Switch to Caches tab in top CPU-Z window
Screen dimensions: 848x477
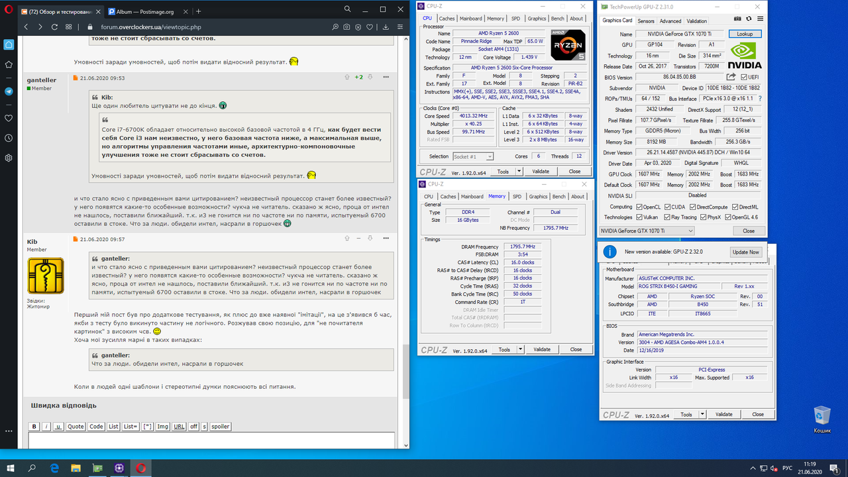(447, 19)
